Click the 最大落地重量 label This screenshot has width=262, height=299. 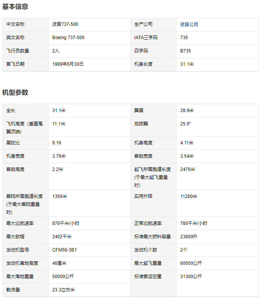pyautogui.click(x=20, y=277)
